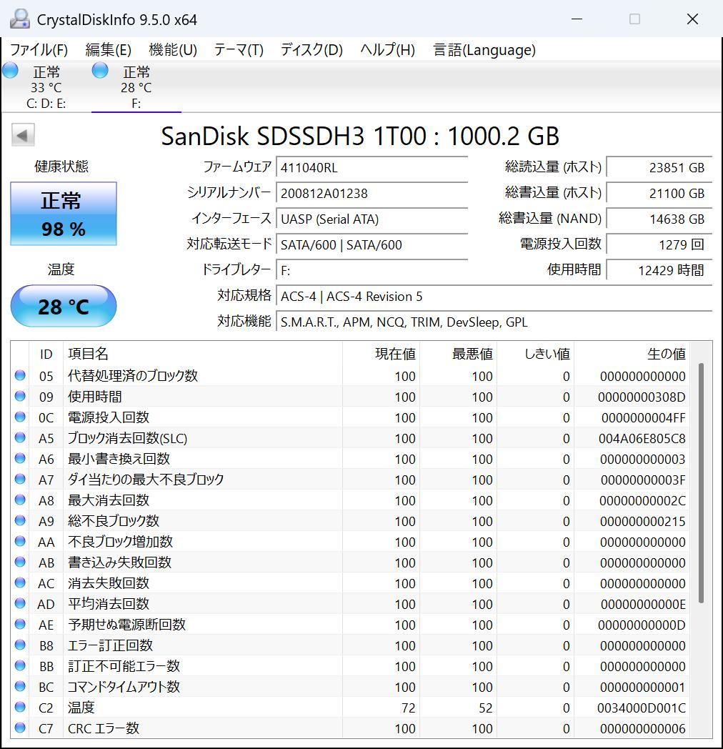Select the ブロック消去回数(SLC) row name
This screenshot has height=749, width=723.
[x=127, y=438]
